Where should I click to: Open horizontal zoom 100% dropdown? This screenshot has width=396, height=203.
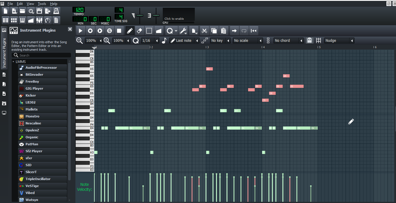point(94,40)
